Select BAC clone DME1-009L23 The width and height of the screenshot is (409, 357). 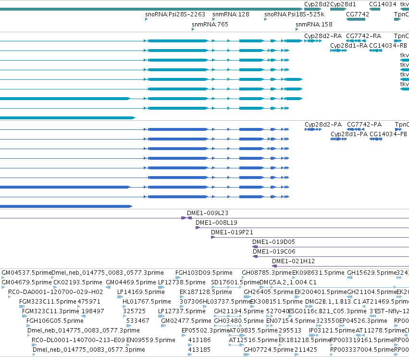tap(208, 213)
